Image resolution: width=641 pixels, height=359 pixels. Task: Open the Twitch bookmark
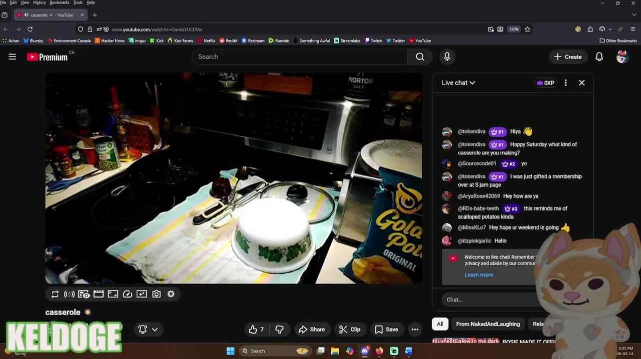coord(373,41)
